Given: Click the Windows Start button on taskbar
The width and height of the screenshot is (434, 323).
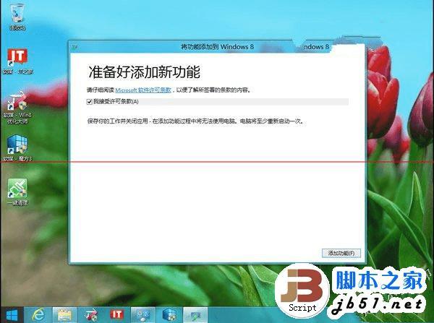Looking at the screenshot, I should [x=12, y=315].
